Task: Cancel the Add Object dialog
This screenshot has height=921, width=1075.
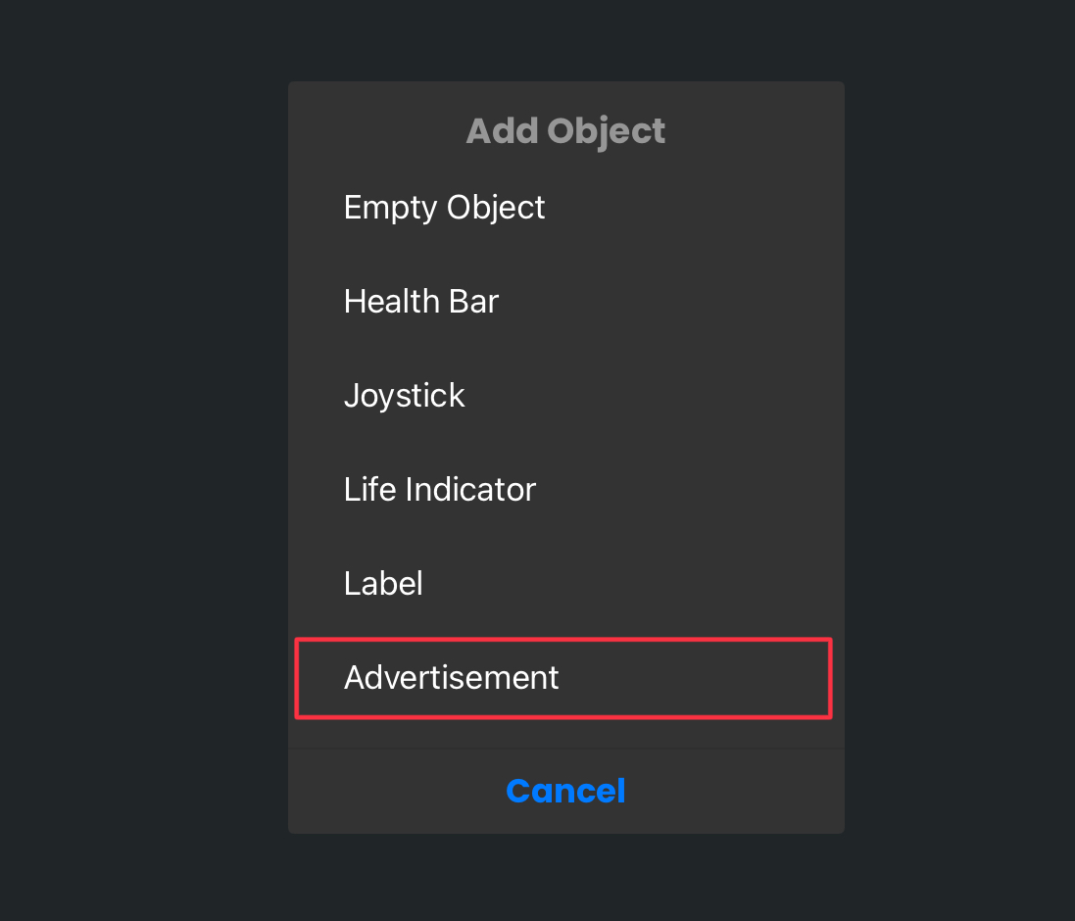Action: (565, 791)
